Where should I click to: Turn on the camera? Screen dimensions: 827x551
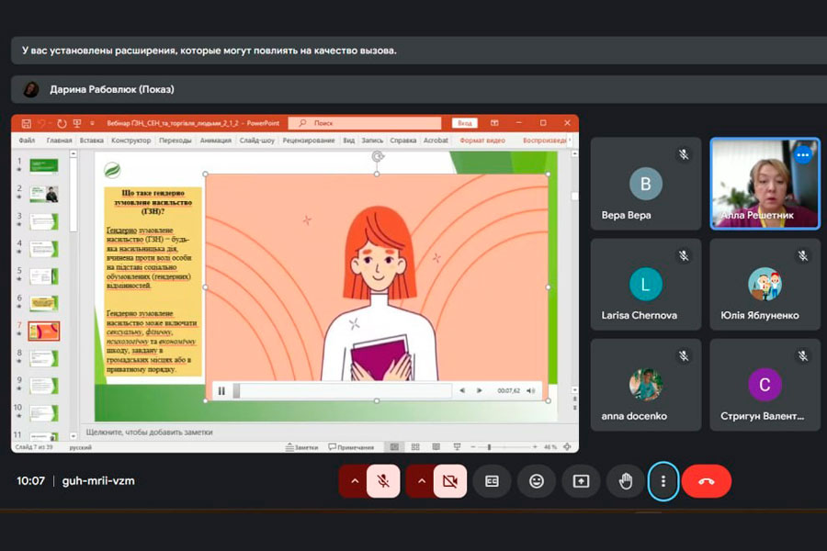pyautogui.click(x=449, y=481)
